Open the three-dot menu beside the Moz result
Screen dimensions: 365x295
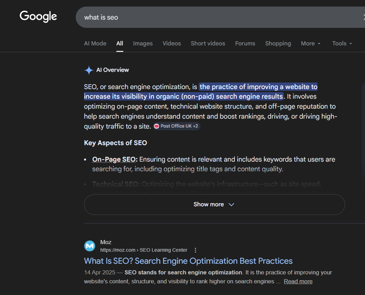click(195, 250)
